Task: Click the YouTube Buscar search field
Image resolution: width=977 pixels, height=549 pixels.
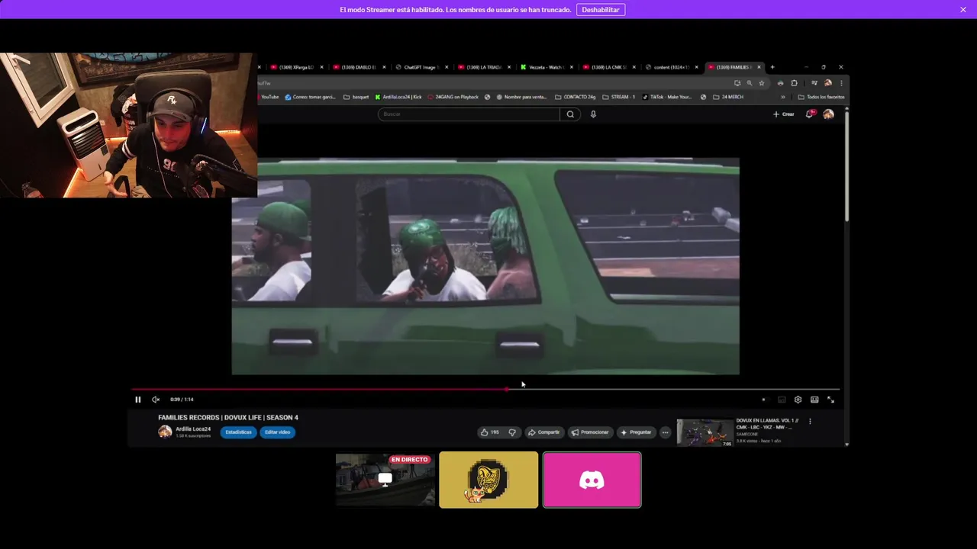Action: (x=469, y=114)
